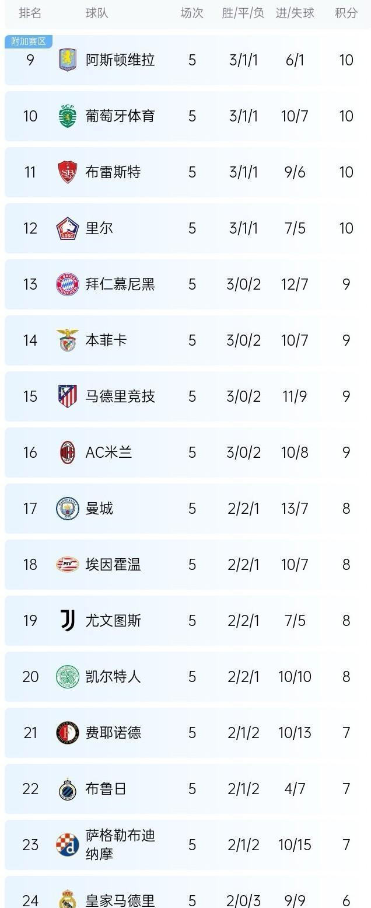Click the 附加赛区 zone label

click(29, 41)
